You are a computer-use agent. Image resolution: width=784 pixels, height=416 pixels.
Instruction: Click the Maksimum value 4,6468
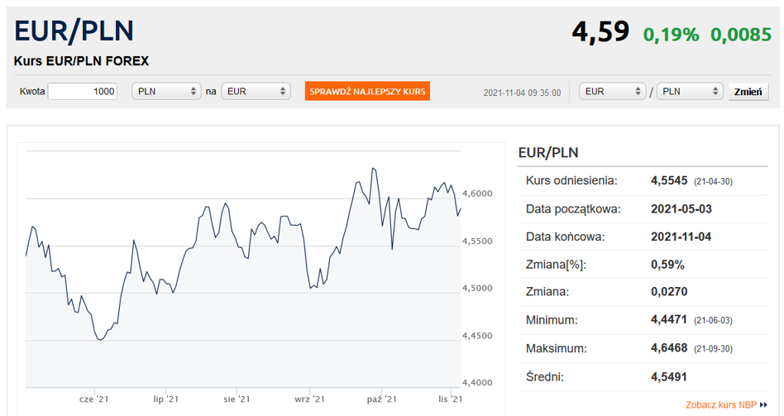pos(669,348)
